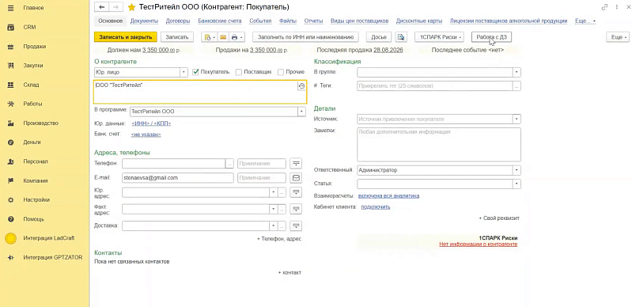Expand the Источник dropdown arrow

point(517,119)
